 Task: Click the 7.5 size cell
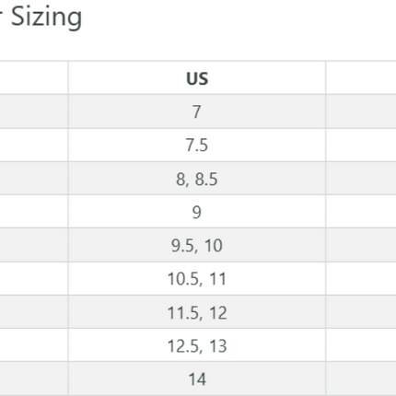pyautogui.click(x=197, y=145)
